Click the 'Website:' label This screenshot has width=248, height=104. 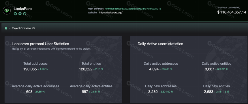(93, 12)
